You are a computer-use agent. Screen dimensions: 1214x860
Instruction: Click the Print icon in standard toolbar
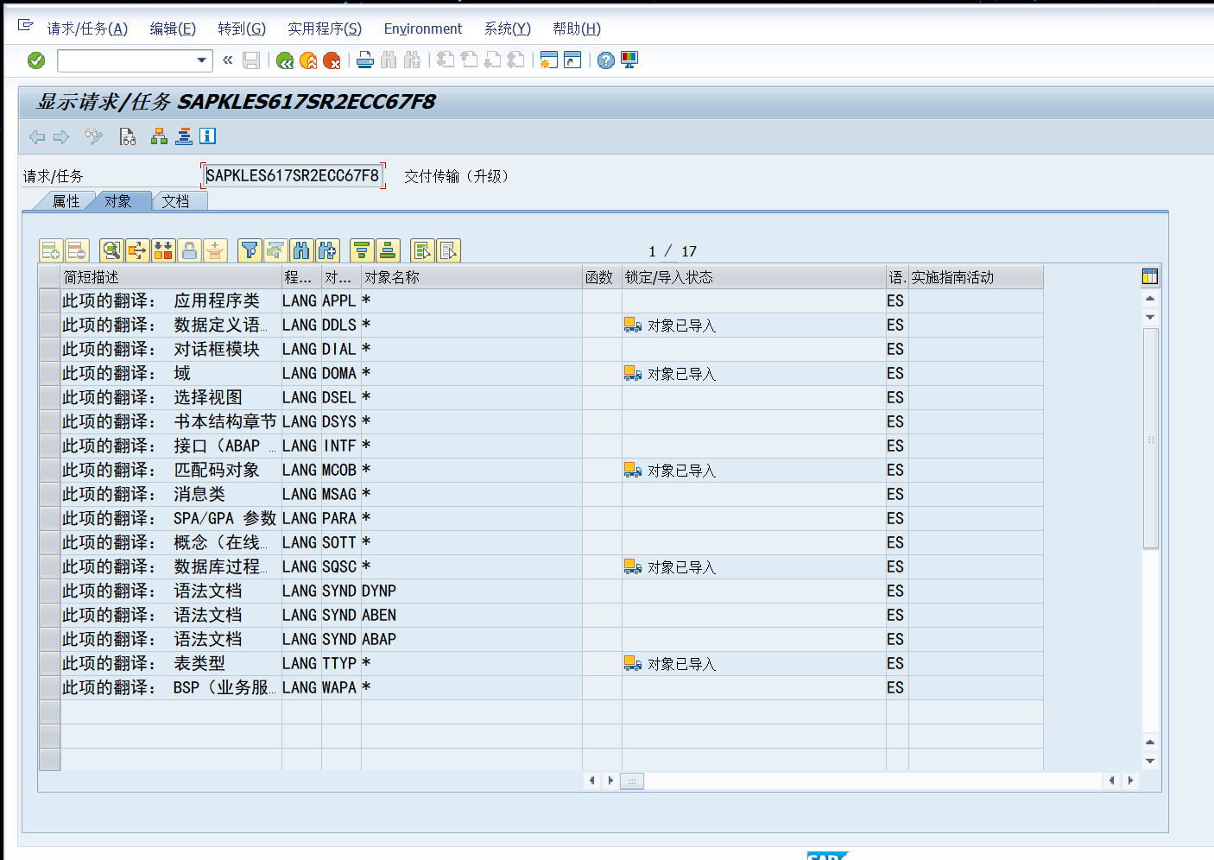365,60
